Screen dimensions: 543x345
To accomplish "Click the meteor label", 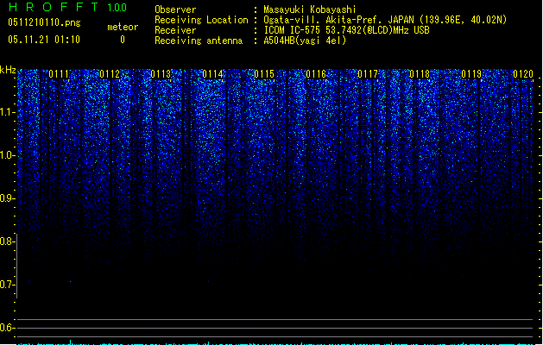I will click(x=123, y=27).
